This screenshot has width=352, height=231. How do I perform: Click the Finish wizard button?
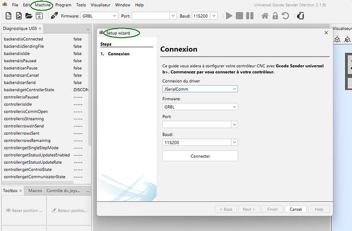272,209
